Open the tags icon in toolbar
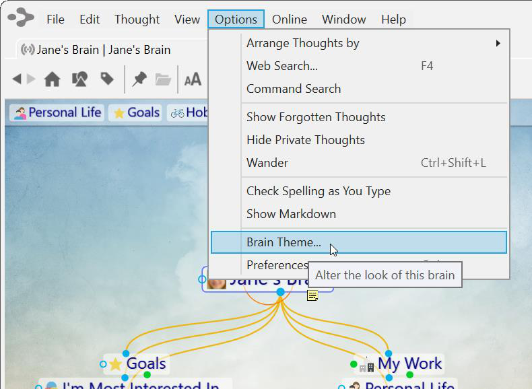This screenshot has width=532, height=389. (107, 79)
